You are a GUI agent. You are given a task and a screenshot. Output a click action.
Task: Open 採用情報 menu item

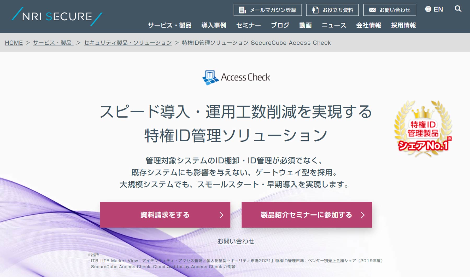403,25
